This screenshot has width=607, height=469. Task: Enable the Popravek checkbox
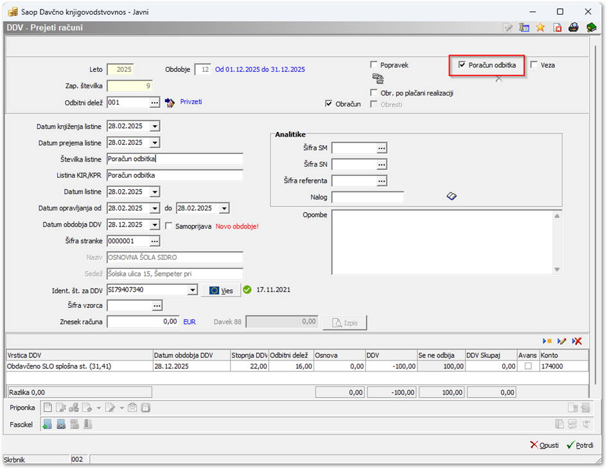tap(374, 65)
